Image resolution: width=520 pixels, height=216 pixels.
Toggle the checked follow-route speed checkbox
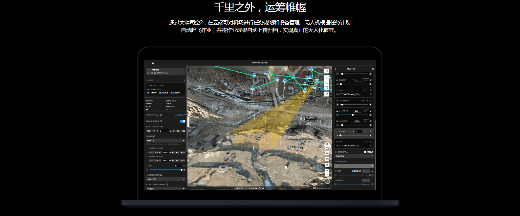[353, 171]
